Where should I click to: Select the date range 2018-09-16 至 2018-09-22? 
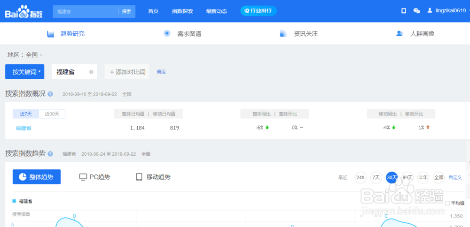[x=89, y=94]
